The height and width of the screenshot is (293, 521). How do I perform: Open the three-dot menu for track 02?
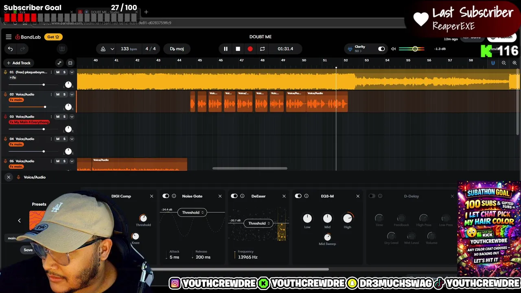(51, 94)
